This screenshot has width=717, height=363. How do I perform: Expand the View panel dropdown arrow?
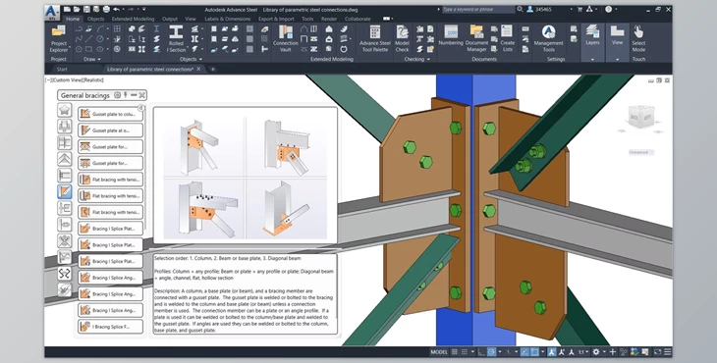click(617, 60)
